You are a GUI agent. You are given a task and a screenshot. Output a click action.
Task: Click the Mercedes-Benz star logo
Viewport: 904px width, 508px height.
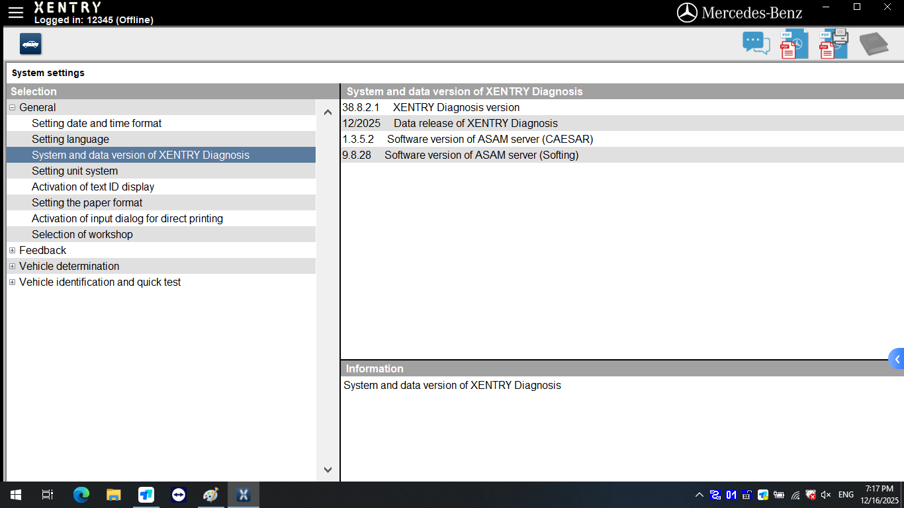coord(686,11)
